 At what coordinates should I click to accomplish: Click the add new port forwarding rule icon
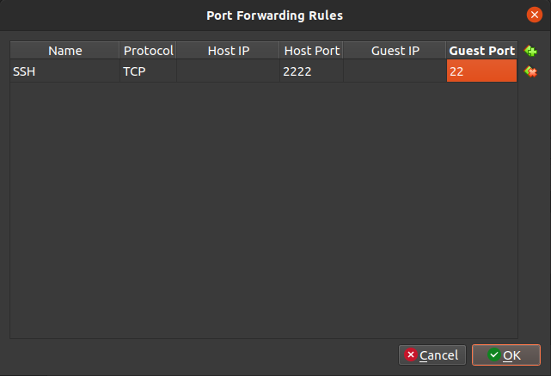(530, 52)
